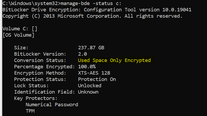Click the 100.0% percentage encrypted value

click(87, 67)
